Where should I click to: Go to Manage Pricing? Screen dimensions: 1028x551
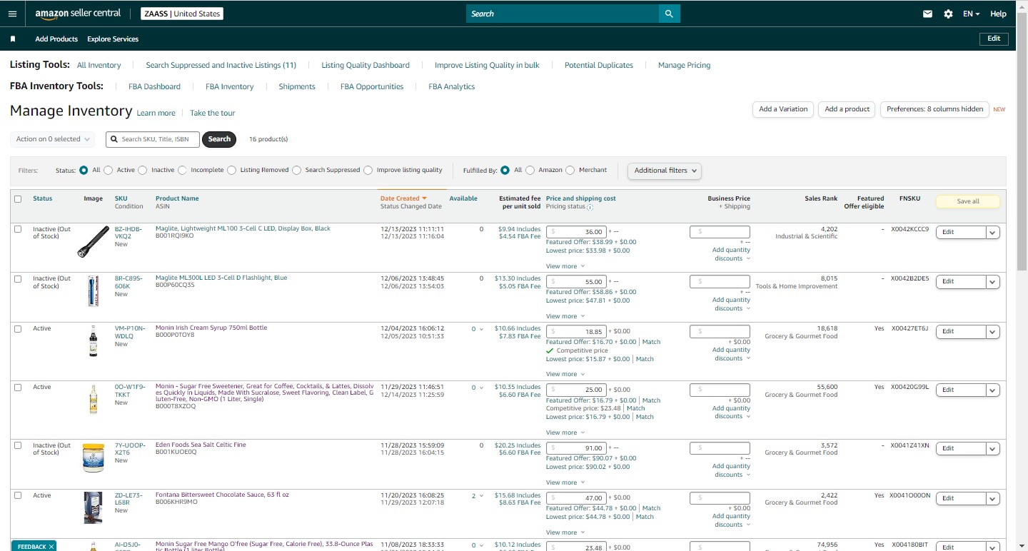[x=684, y=65]
